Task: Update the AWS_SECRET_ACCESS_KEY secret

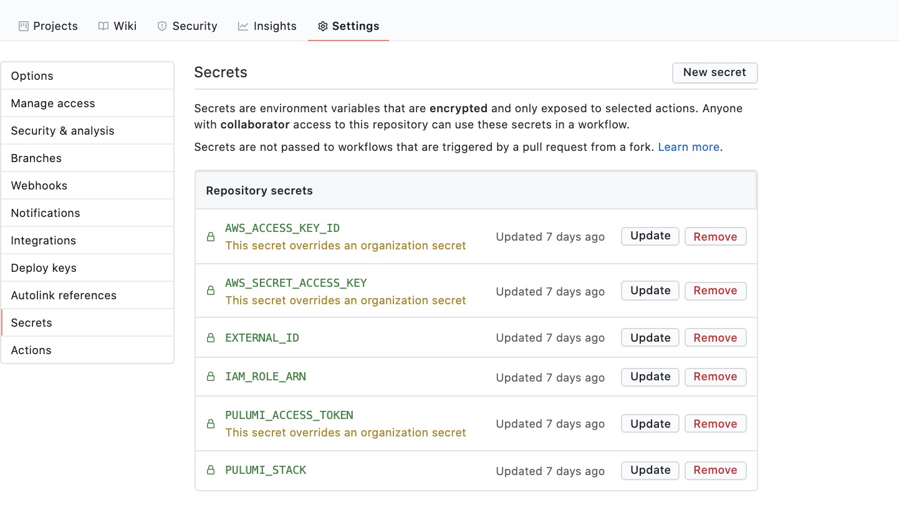Action: (650, 291)
